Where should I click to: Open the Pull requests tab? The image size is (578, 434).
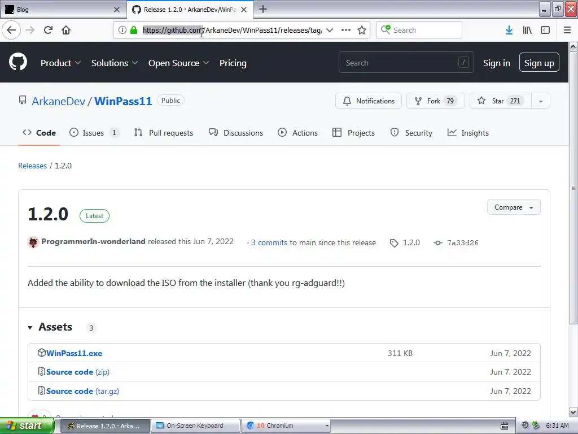pos(163,133)
